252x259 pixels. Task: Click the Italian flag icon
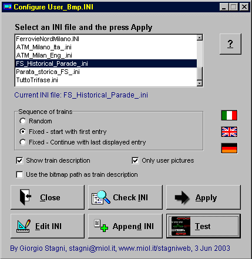tap(229, 115)
